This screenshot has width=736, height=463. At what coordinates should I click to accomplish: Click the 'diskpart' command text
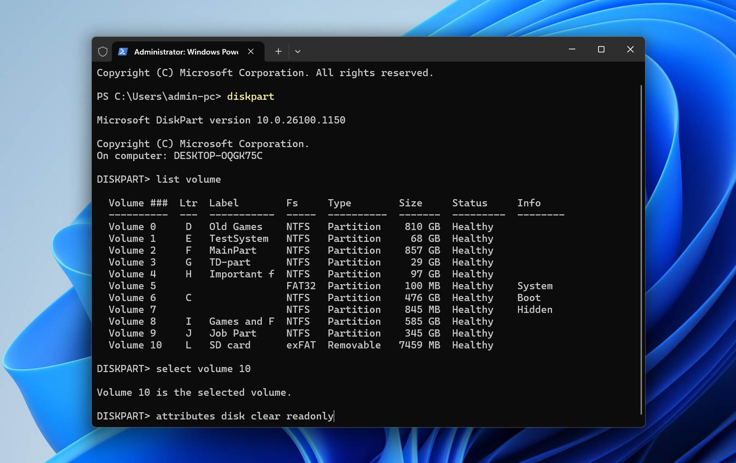(250, 96)
